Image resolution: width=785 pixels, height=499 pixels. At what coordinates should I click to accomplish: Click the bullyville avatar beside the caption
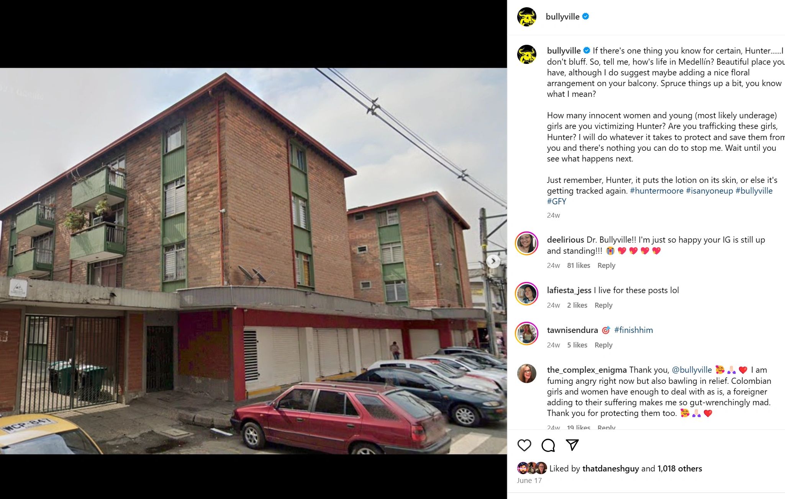tap(527, 54)
